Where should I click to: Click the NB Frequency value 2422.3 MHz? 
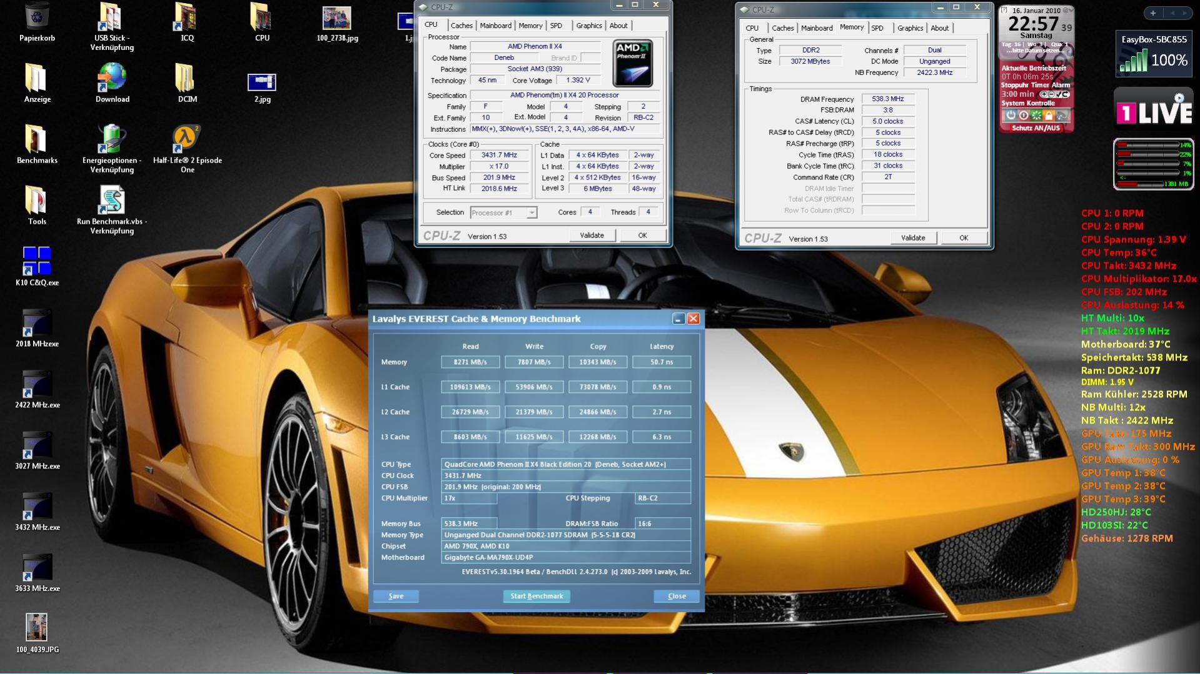pos(935,73)
